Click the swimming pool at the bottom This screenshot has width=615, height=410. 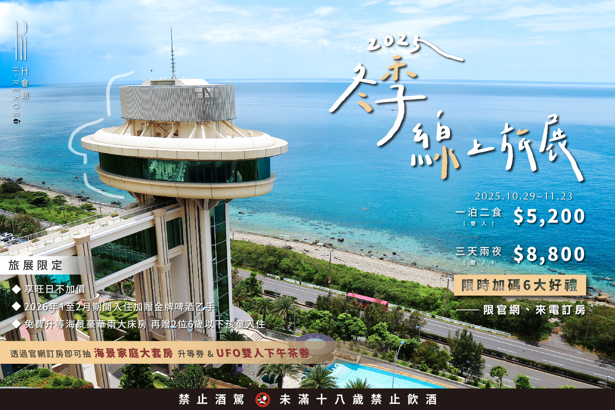pos(377,377)
